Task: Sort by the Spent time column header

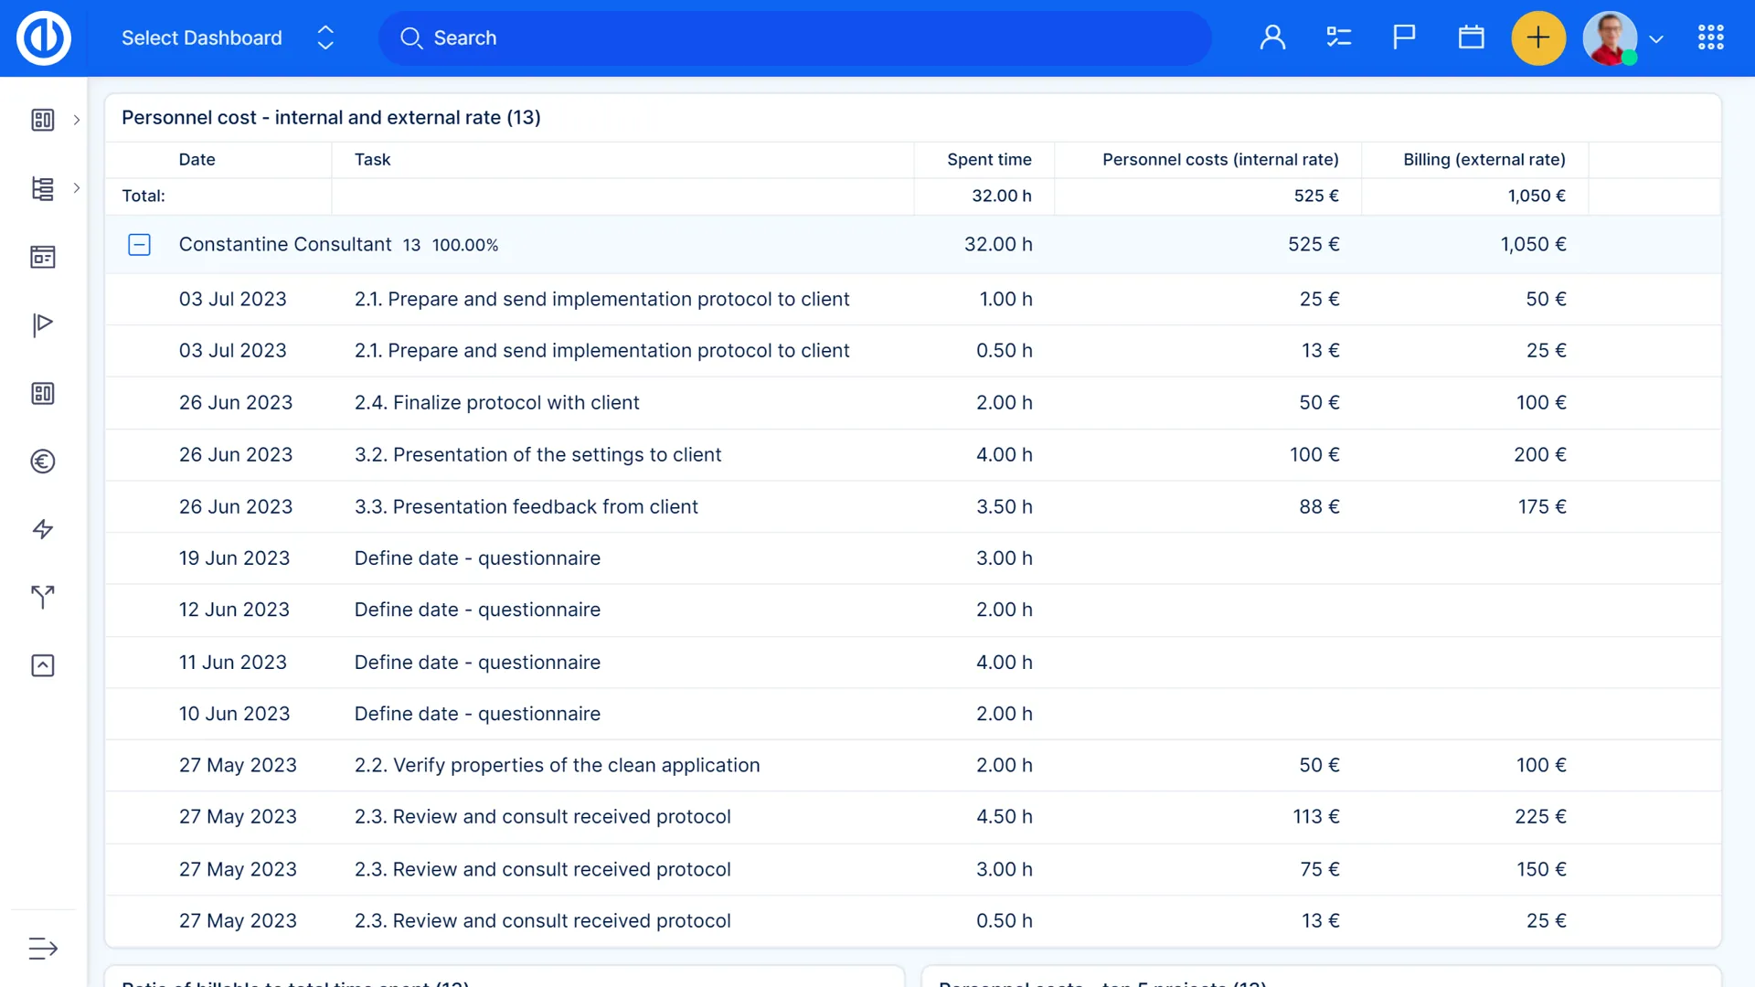Action: tap(989, 159)
